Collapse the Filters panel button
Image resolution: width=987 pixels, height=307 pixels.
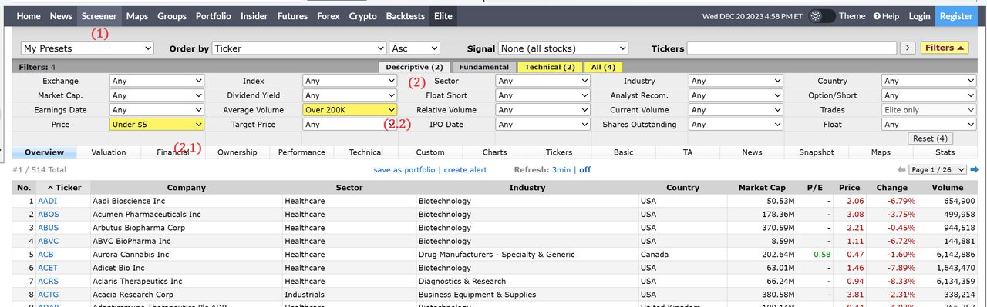pos(945,48)
